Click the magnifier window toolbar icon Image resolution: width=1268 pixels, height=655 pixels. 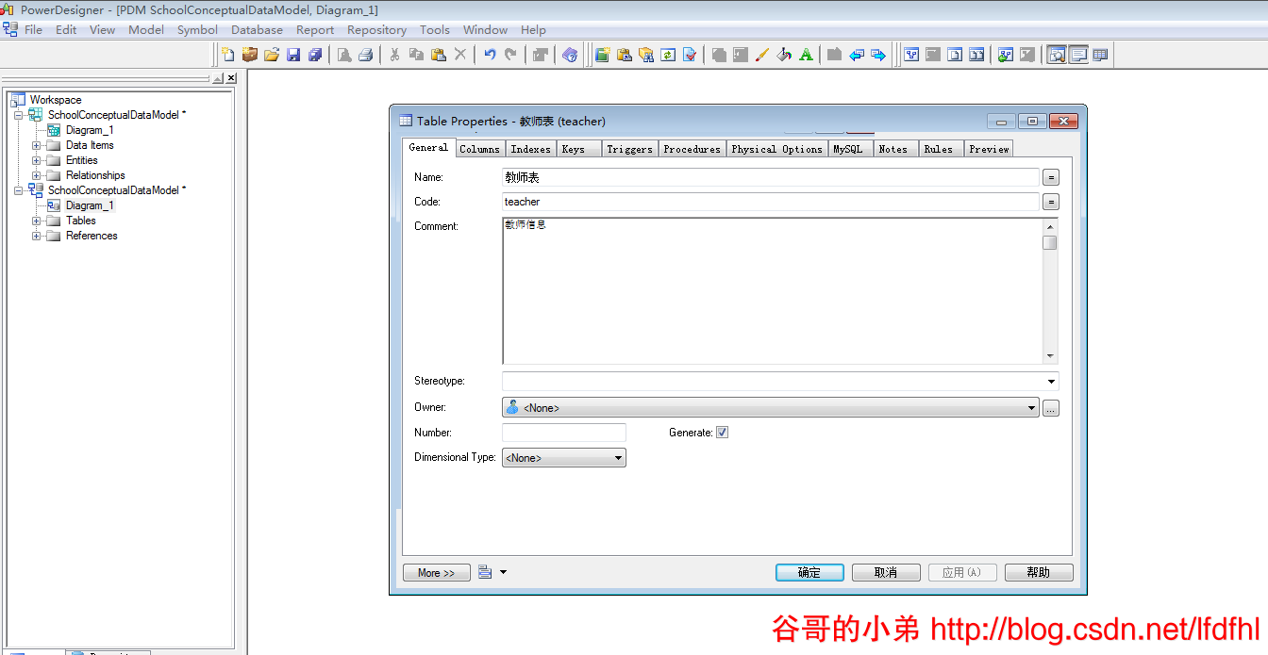(1057, 55)
